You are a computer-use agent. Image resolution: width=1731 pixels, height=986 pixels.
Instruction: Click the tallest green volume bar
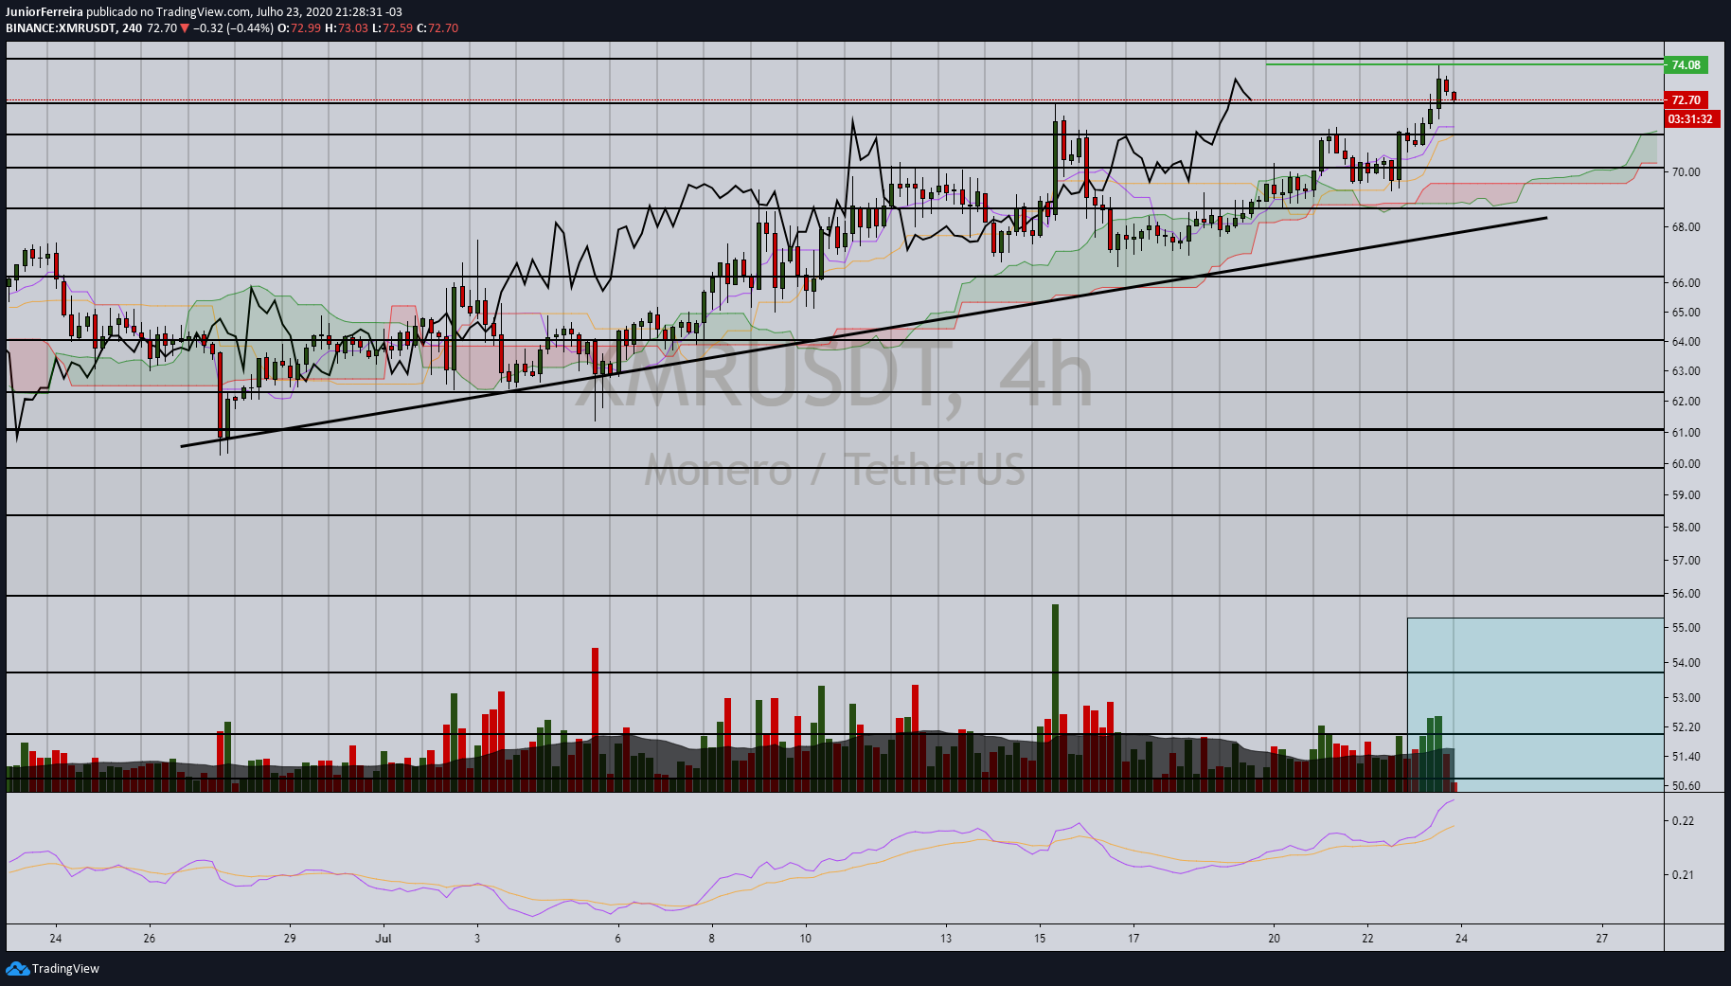[x=1055, y=698]
